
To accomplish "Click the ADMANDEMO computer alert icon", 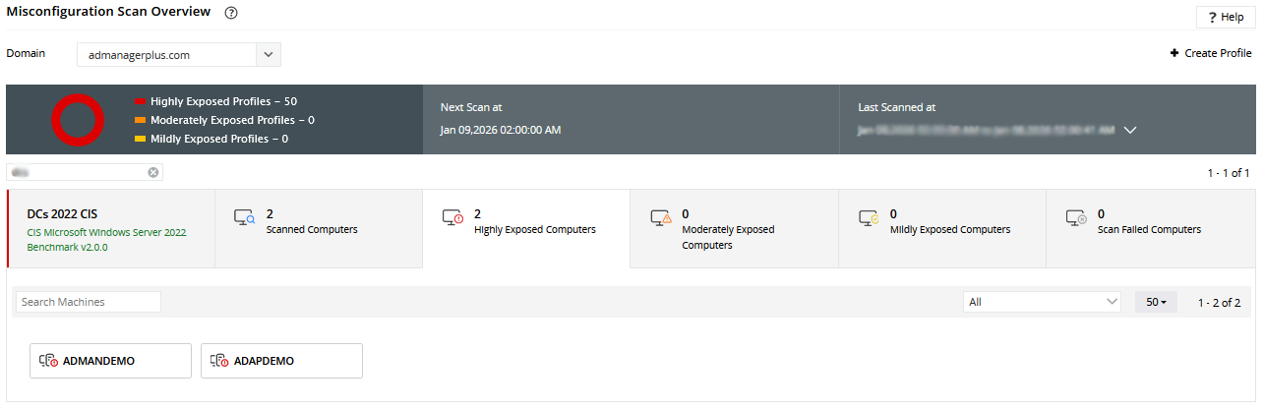I will [x=49, y=361].
